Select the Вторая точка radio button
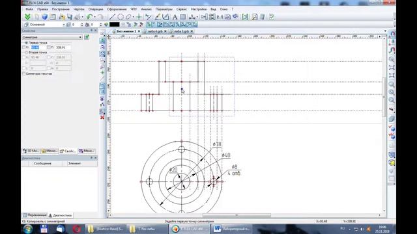The width and height of the screenshot is (417, 234). click(x=26, y=53)
